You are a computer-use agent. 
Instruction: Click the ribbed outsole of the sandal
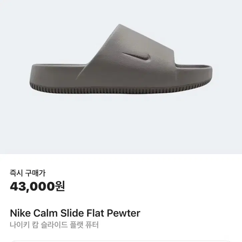(x=120, y=89)
